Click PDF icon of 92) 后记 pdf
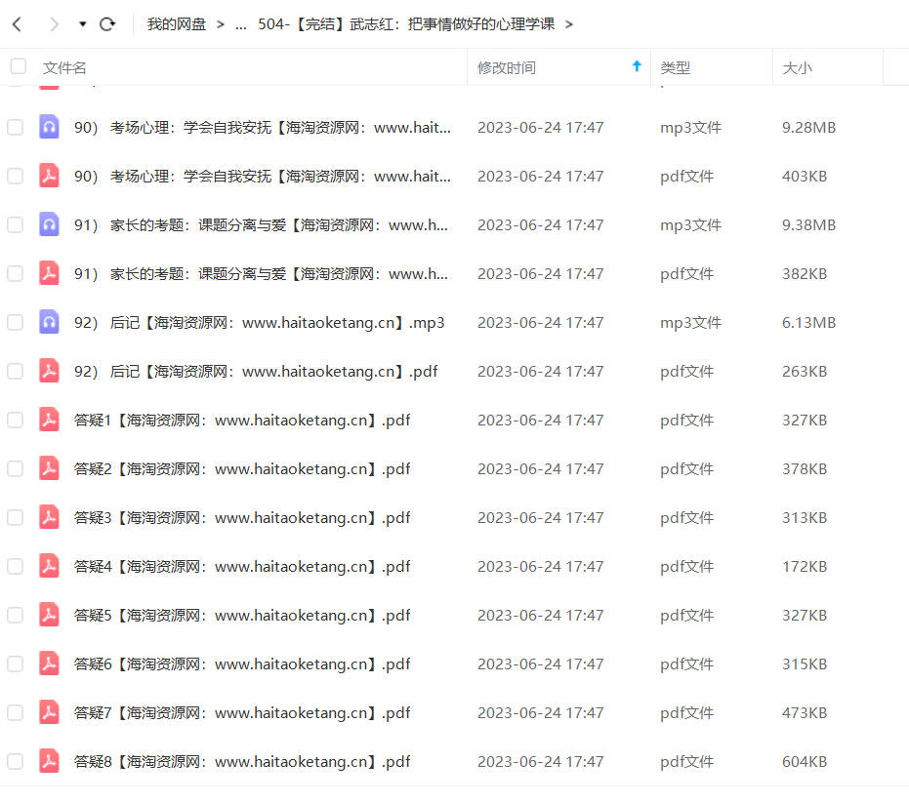 coord(49,371)
